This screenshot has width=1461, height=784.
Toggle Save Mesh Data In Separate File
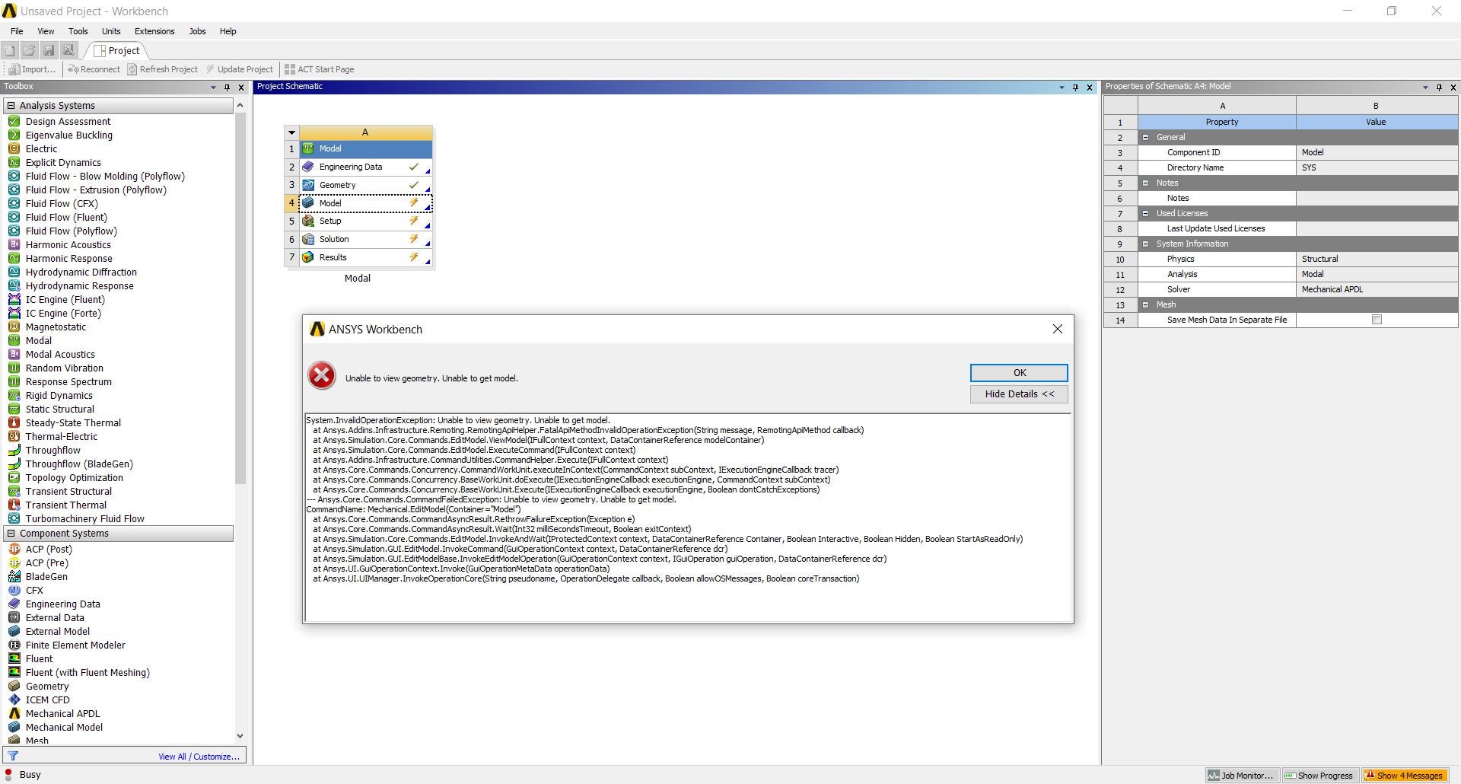[1377, 320]
